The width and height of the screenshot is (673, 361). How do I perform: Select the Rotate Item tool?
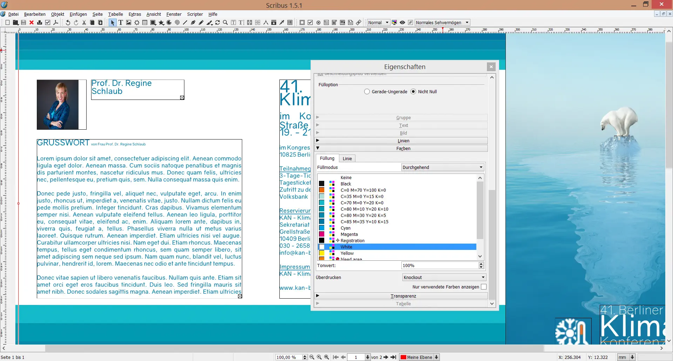[x=217, y=22]
